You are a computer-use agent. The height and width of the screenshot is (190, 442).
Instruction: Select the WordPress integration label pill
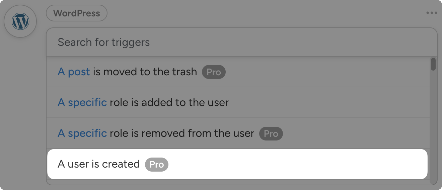[x=77, y=13]
